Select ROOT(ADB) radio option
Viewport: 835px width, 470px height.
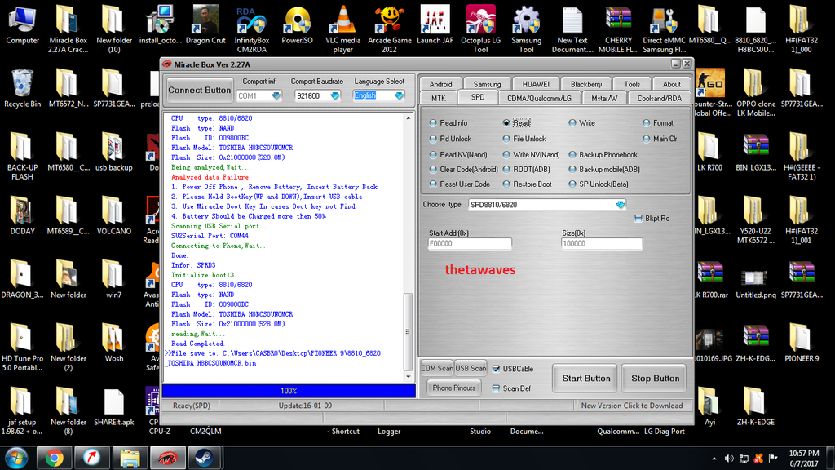(526, 170)
